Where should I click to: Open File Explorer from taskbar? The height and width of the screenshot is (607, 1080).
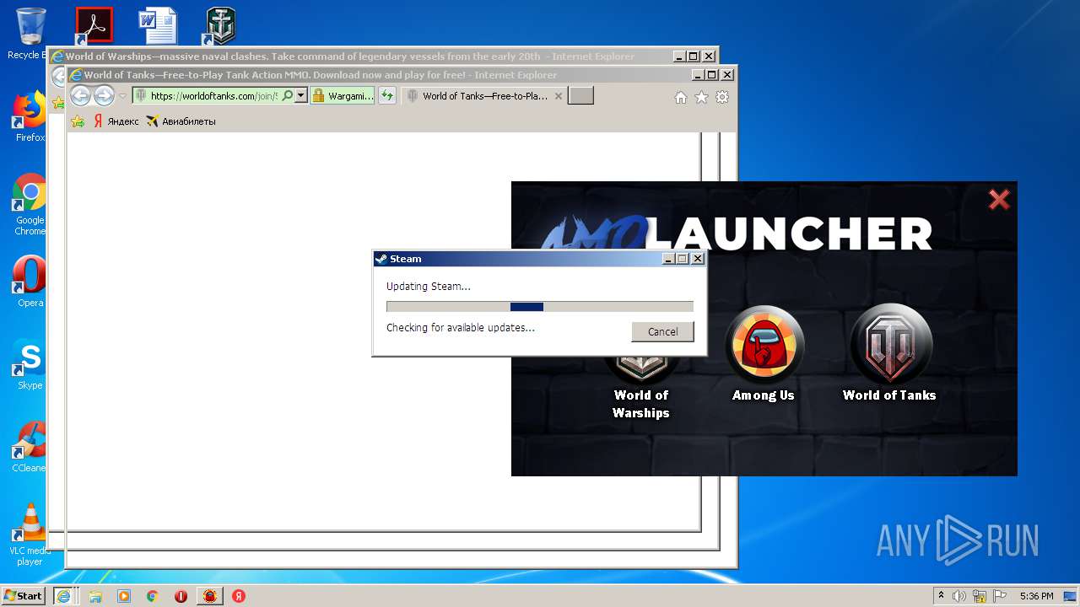(95, 595)
